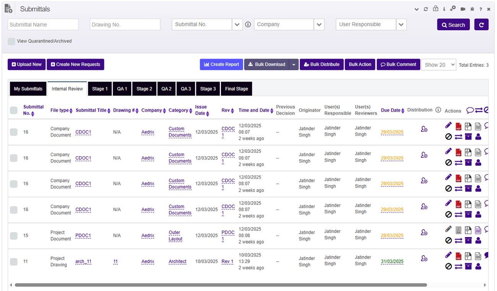Open the Show 20 entries dropdown
The height and width of the screenshot is (291, 497).
(x=439, y=65)
